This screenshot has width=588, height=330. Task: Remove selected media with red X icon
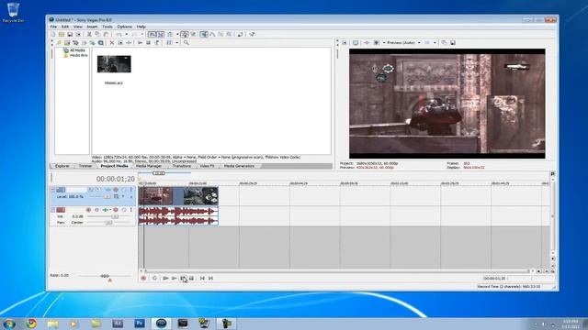[111, 43]
